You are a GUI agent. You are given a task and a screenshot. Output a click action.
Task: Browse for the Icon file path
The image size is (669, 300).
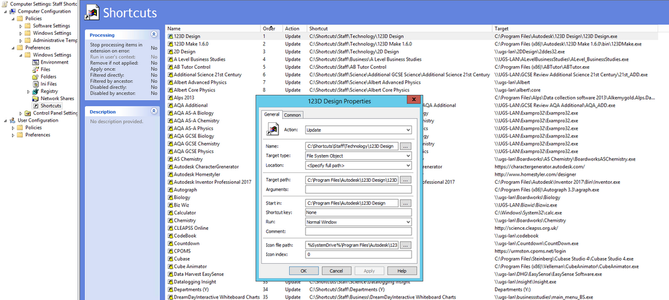tap(406, 245)
